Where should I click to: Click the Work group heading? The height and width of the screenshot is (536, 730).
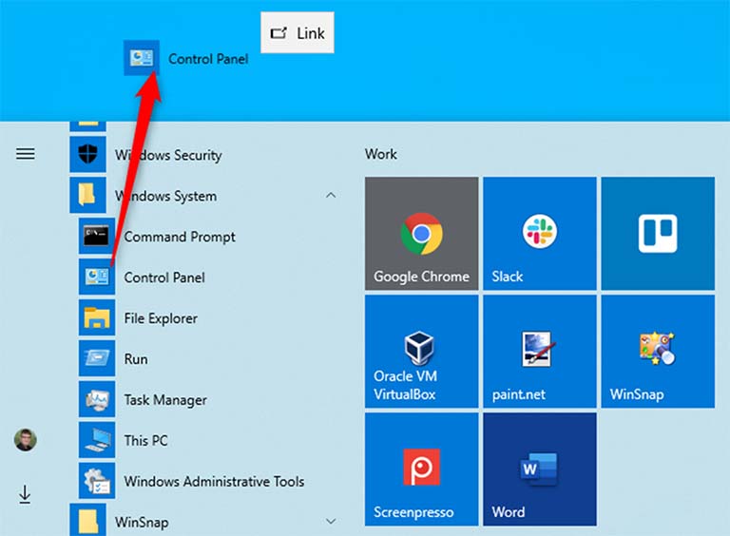pyautogui.click(x=381, y=154)
